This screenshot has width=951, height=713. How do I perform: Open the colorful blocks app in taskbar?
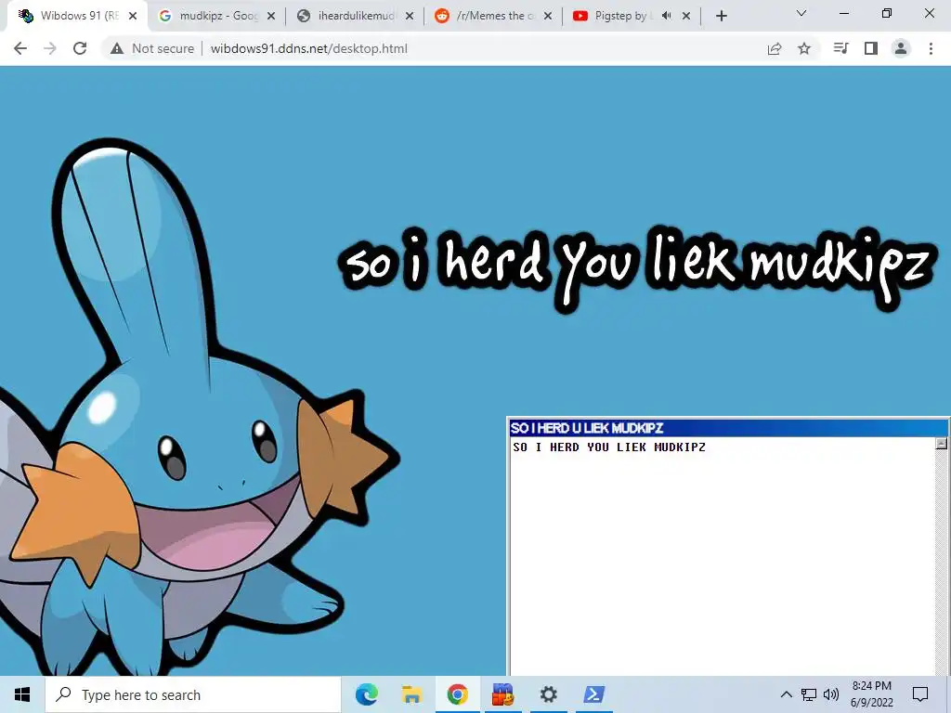click(x=502, y=694)
